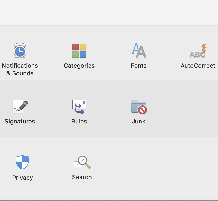The height and width of the screenshot is (201, 218).
Task: Select the "Fonts" text label
Action: point(139,66)
